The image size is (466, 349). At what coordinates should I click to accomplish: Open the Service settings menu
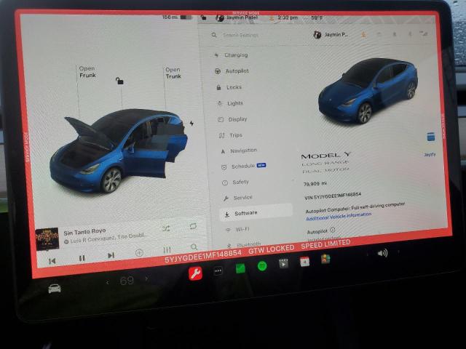238,198
